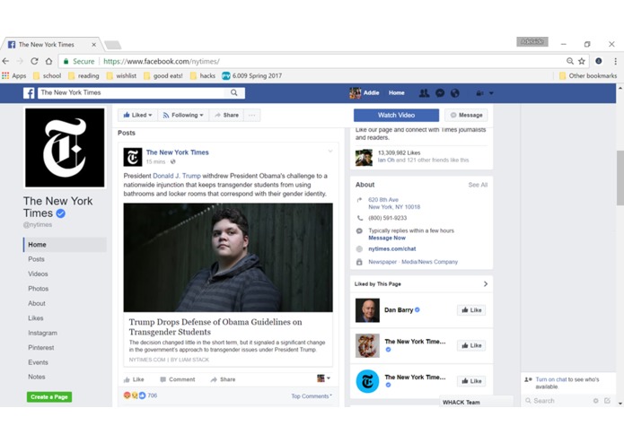Like the post with Like button
Image resolution: width=624 pixels, height=443 pixels.
pos(134,379)
